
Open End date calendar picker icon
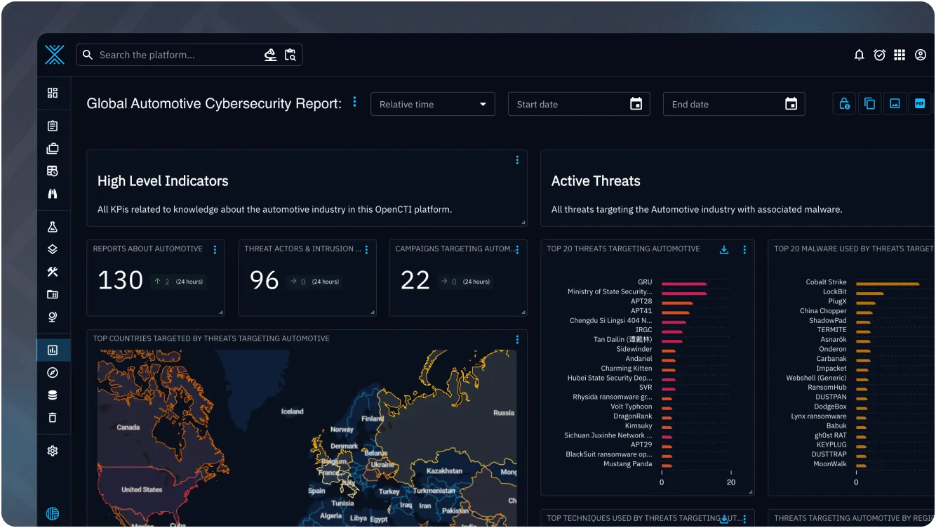(x=791, y=104)
